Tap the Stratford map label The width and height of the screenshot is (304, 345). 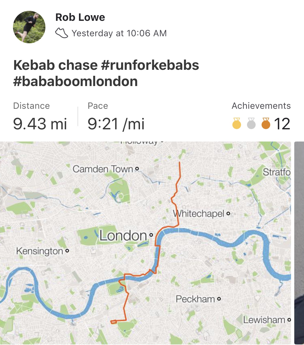[x=276, y=172]
